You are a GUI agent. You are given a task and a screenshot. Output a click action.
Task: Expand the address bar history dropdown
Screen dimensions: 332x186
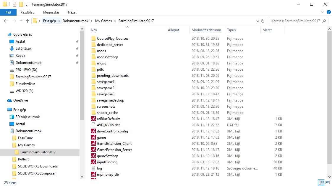[258, 21]
